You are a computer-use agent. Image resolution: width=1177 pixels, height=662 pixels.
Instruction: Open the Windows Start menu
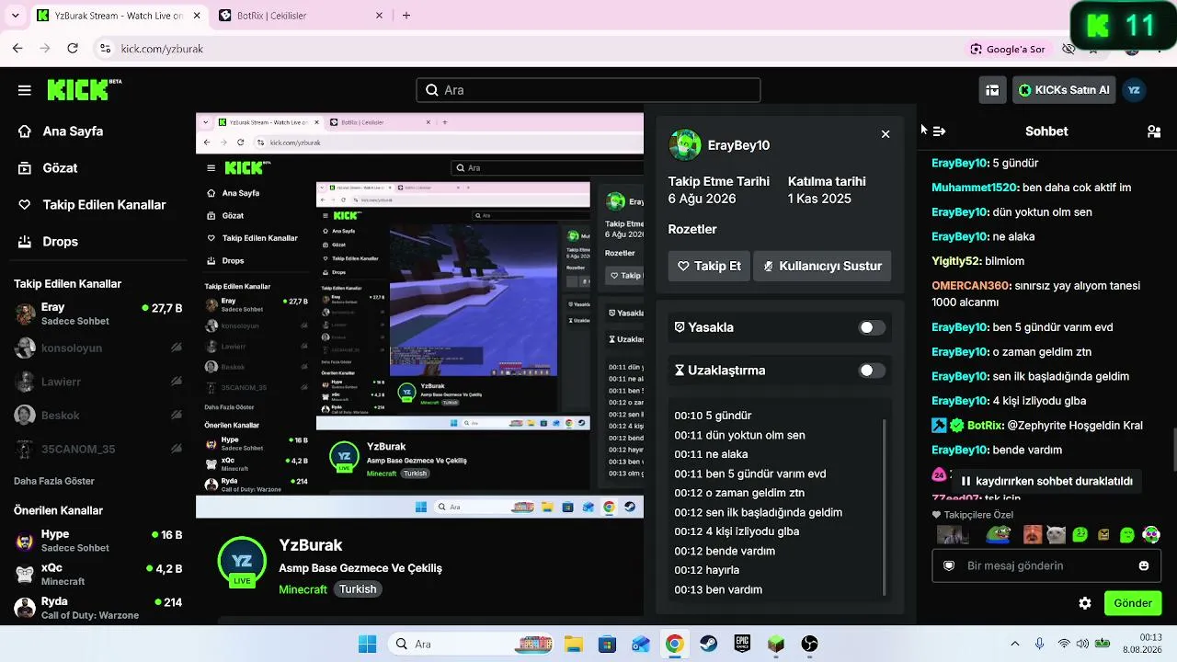coord(367,644)
